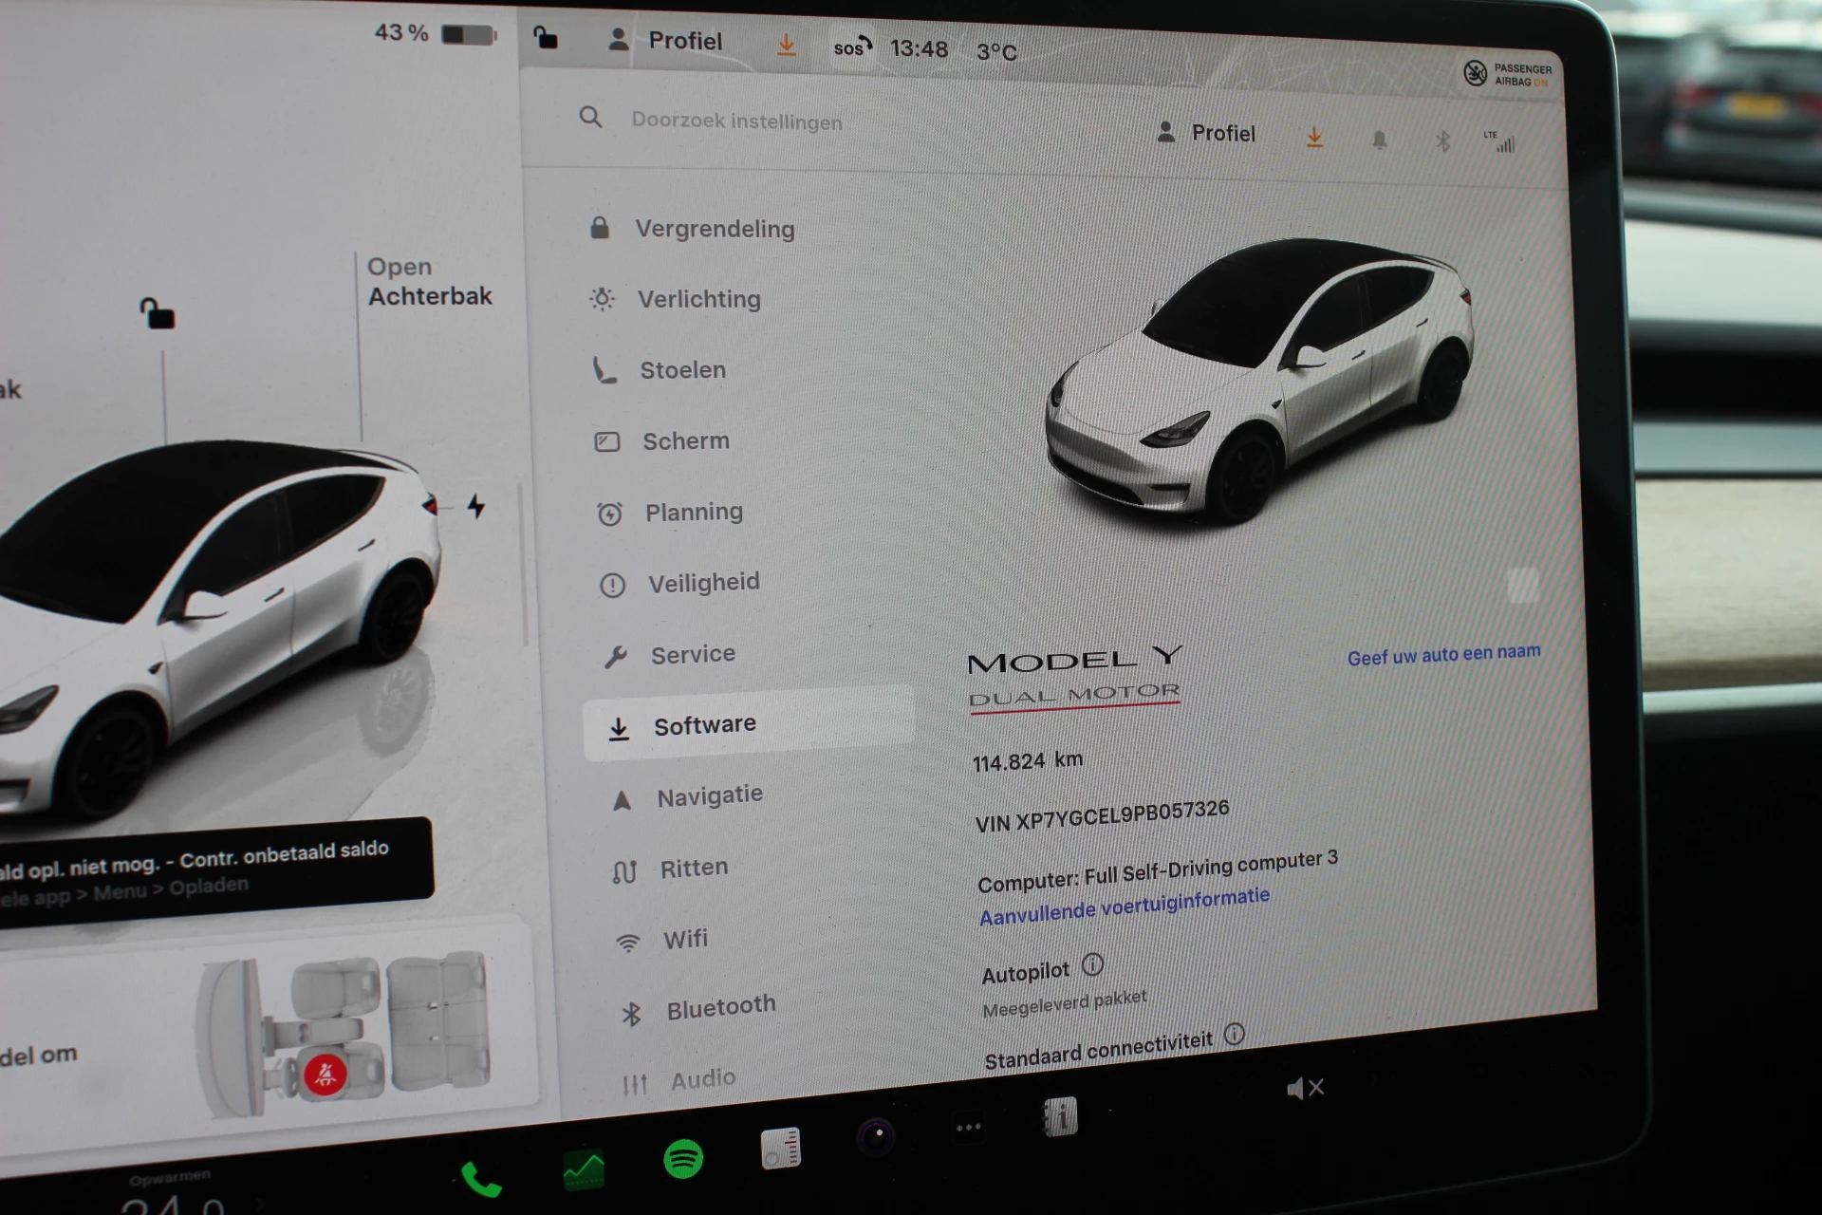Focus the Doorzoek instellingen search field

pos(736,121)
